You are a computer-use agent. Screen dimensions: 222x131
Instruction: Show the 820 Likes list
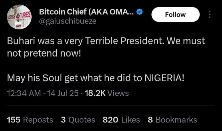121,120
